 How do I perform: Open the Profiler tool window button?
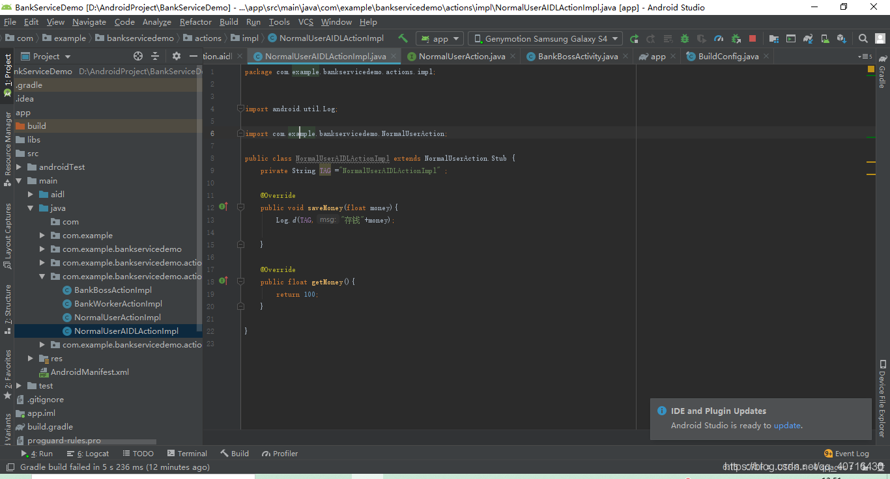tap(280, 454)
